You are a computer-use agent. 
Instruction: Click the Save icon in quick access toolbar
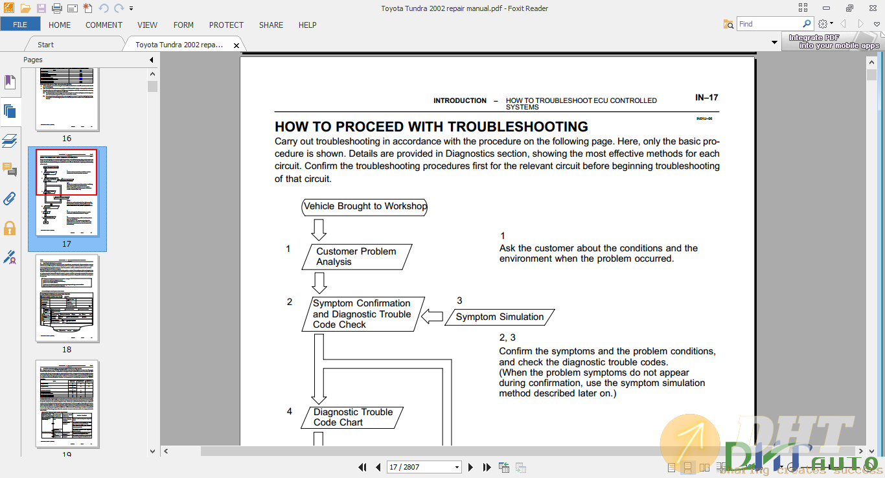click(x=41, y=8)
